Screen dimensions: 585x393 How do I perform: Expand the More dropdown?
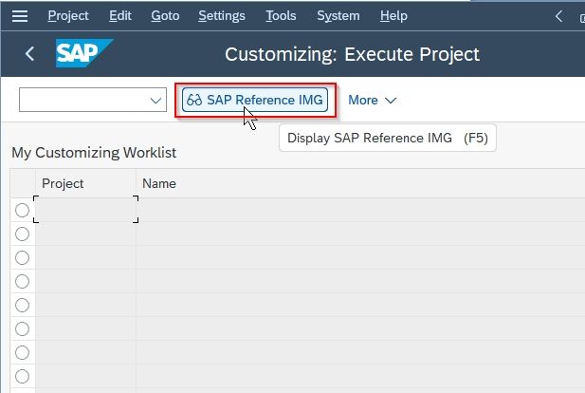[x=372, y=100]
